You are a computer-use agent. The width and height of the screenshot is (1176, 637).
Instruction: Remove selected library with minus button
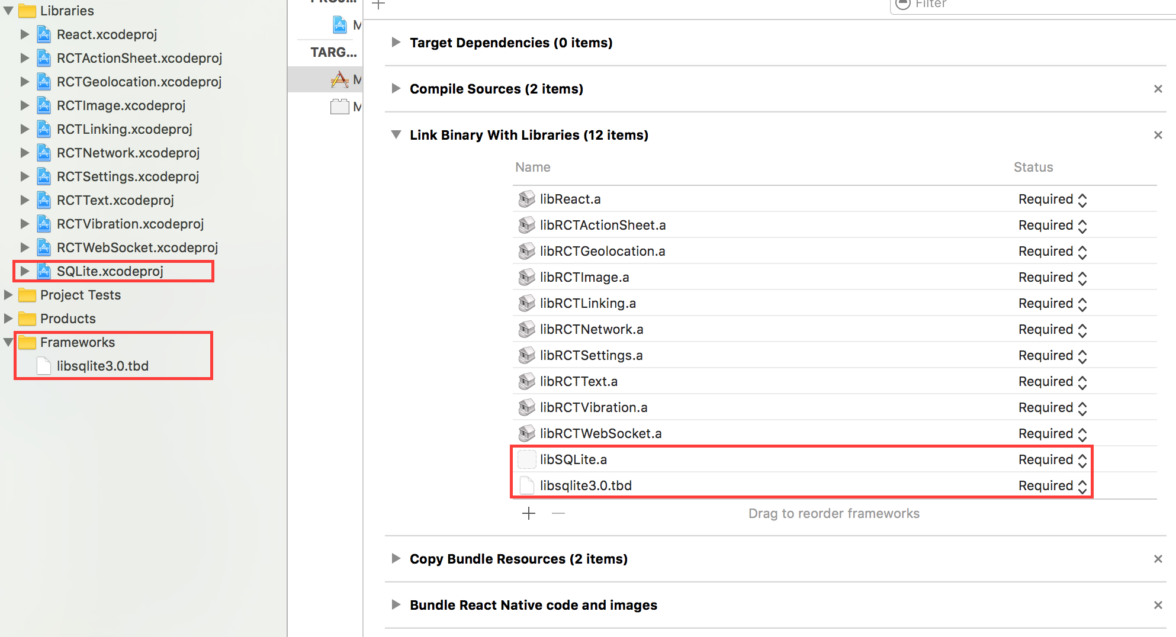coord(558,513)
